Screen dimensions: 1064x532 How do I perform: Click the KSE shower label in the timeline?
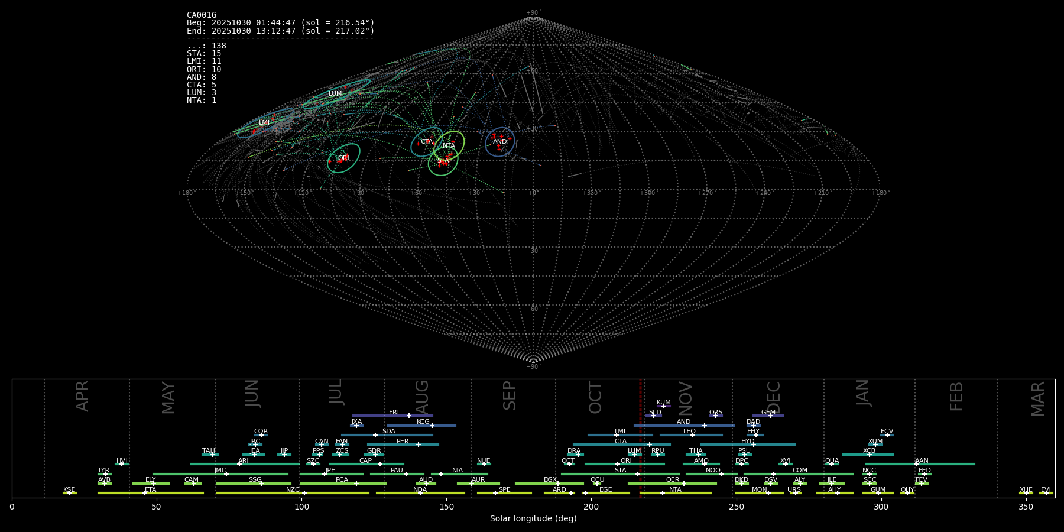tap(69, 490)
